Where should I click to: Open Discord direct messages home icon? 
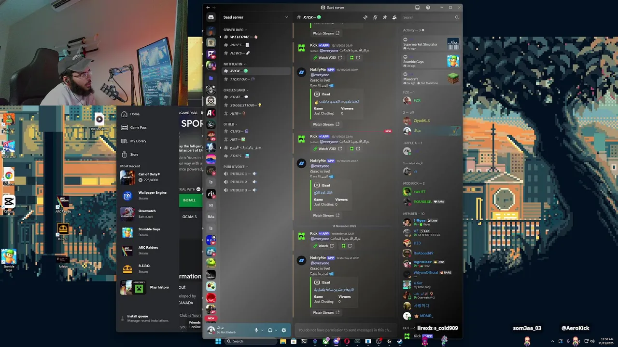pyautogui.click(x=211, y=17)
